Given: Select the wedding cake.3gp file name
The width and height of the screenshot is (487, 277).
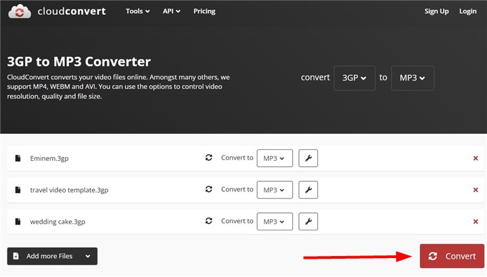Looking at the screenshot, I should (57, 222).
